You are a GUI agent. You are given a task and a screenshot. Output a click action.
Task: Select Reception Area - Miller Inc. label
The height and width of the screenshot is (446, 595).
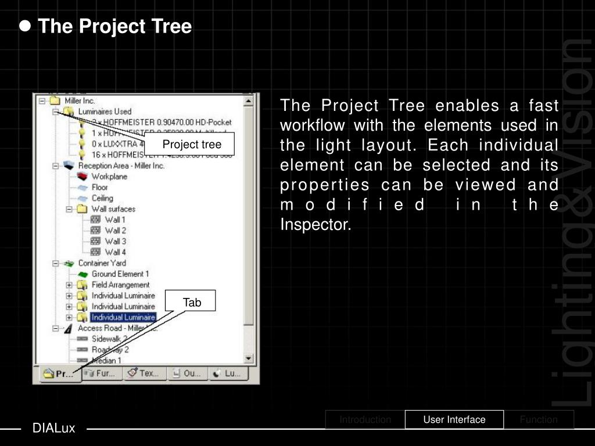coord(121,166)
